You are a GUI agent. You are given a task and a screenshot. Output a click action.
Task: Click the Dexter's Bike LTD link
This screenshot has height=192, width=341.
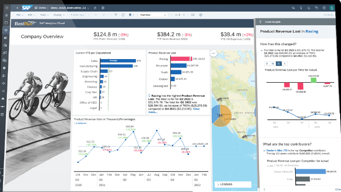click(277, 150)
